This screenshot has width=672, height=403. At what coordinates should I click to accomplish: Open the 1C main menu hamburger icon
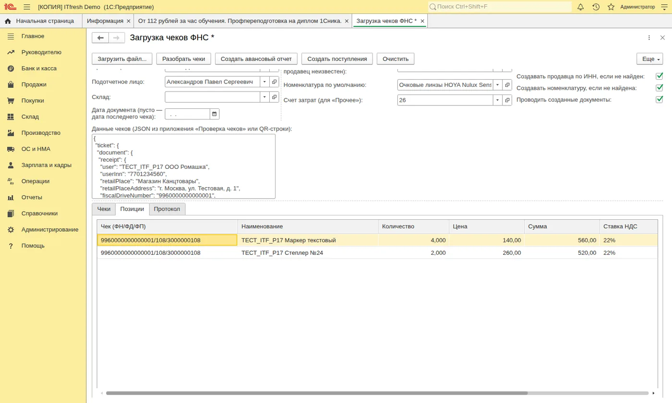click(x=26, y=7)
